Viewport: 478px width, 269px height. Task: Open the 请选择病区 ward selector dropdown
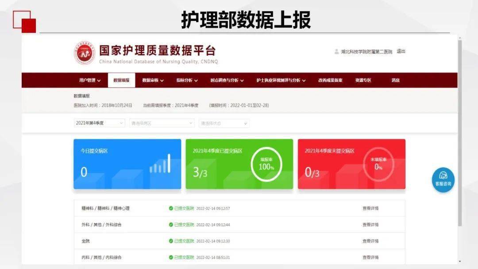(161, 123)
